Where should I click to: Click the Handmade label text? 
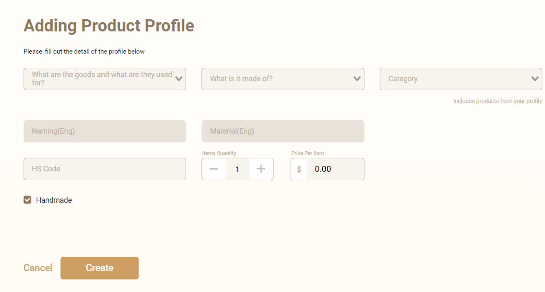point(54,200)
